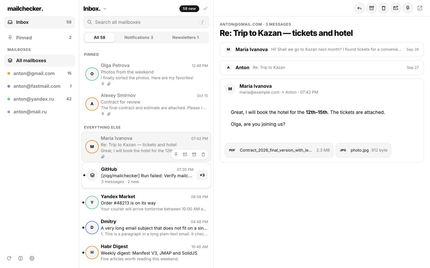Pin the open conversation from top toolbar

(x=408, y=8)
